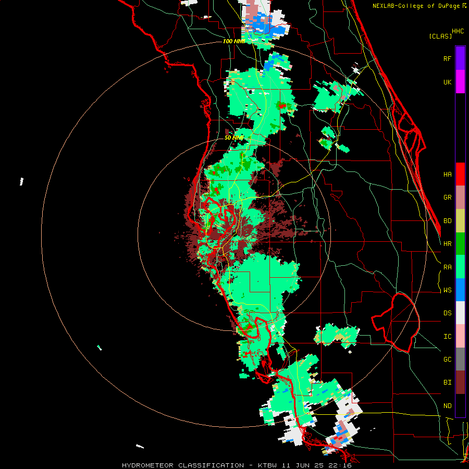The image size is (469, 469).
Task: Click the 100 NMI range ring label
Action: (234, 41)
